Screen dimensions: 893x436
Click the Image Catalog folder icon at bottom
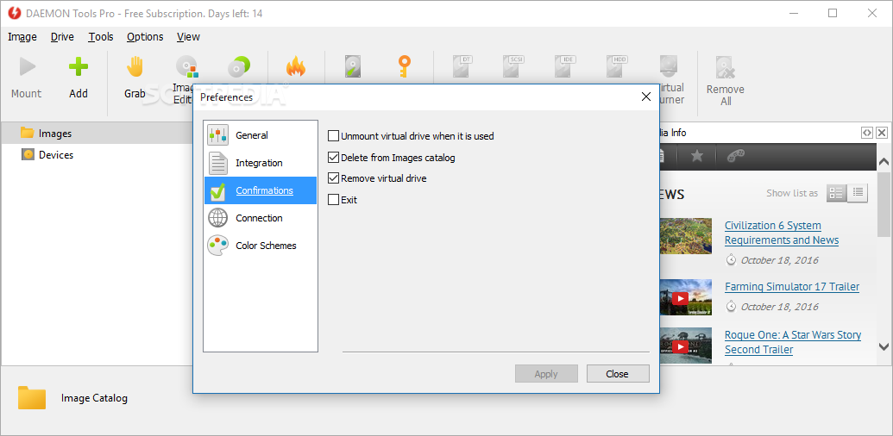pos(32,398)
